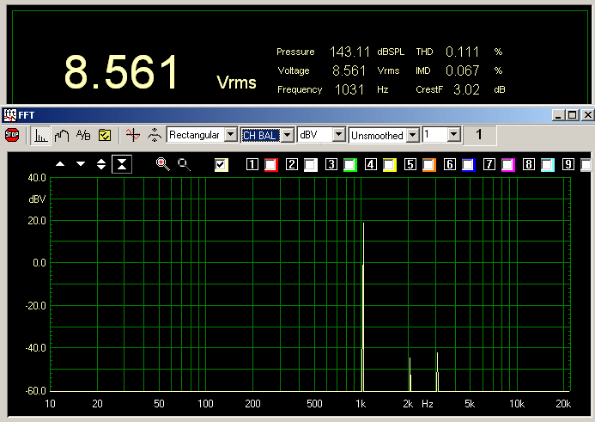Click the red STOP icon

pos(12,135)
